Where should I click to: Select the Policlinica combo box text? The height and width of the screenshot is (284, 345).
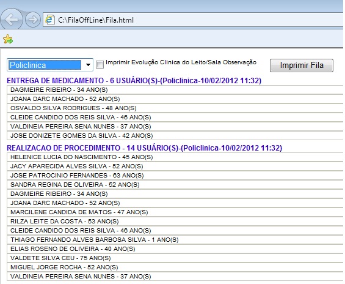45,65
